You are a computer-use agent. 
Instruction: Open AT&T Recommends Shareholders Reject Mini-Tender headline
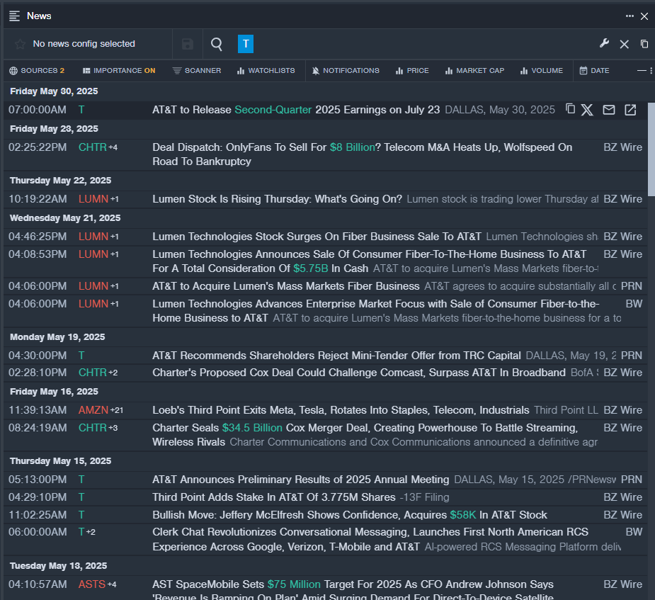(336, 356)
